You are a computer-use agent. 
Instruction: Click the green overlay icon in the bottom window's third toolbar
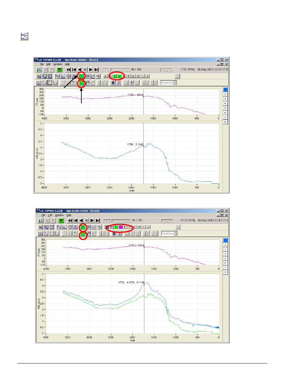(x=83, y=234)
